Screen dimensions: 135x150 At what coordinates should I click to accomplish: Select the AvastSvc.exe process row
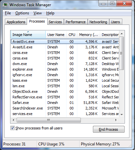(x=65, y=42)
